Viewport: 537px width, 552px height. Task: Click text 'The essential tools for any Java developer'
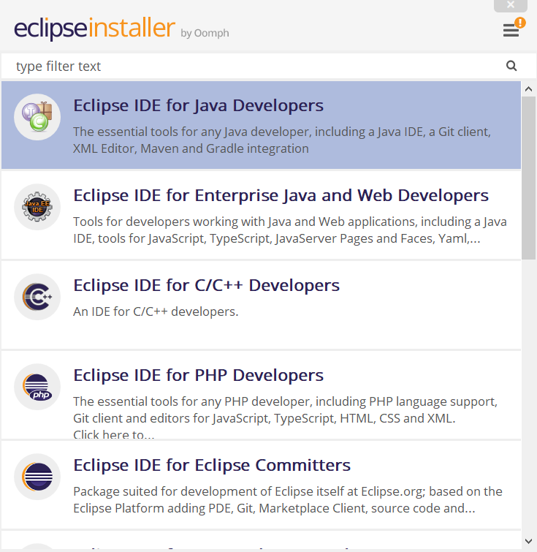191,132
